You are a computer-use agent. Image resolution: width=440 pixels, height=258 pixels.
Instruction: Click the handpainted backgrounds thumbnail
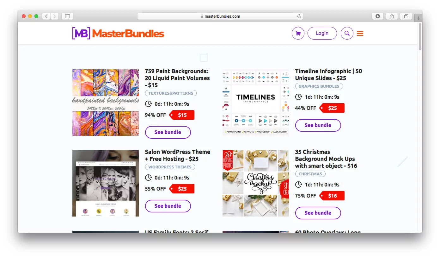point(106,103)
